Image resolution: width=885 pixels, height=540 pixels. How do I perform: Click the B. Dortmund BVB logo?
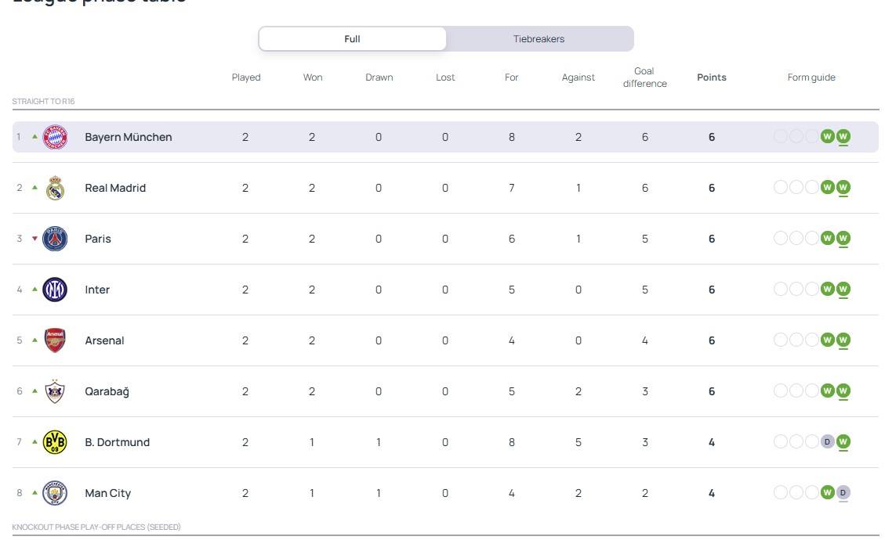(x=55, y=442)
